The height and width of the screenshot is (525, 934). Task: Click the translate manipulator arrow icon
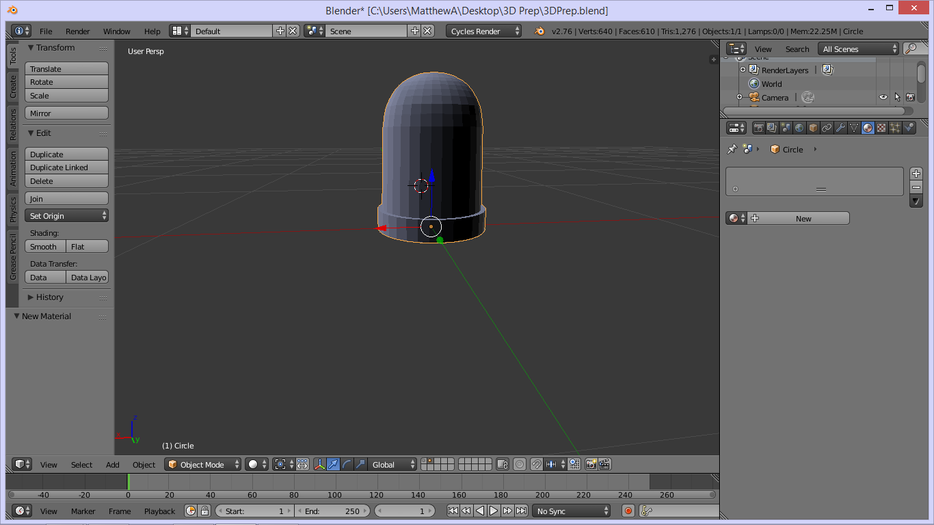[333, 464]
